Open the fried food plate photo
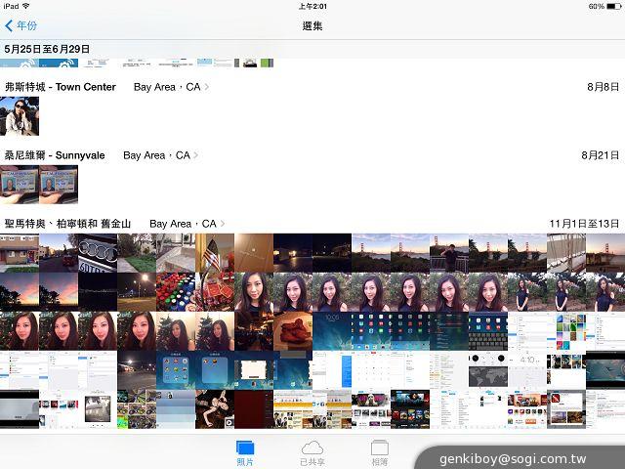The image size is (625, 469). [293, 331]
